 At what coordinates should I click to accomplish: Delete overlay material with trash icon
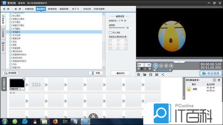219,80
